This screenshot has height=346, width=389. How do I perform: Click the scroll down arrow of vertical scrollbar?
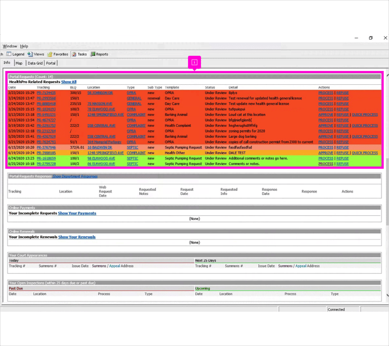[387, 295]
